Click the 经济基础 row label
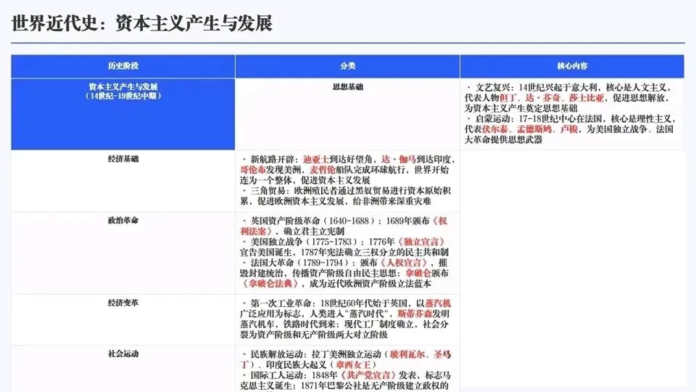 point(123,159)
